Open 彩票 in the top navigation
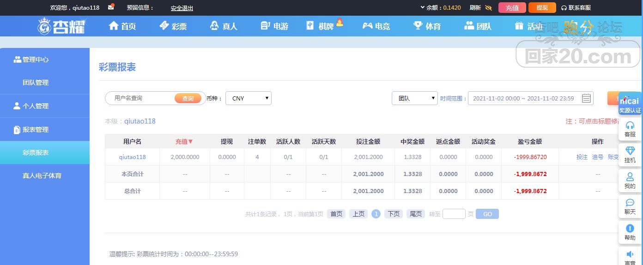Image resolution: width=643 pixels, height=265 pixels. [173, 26]
